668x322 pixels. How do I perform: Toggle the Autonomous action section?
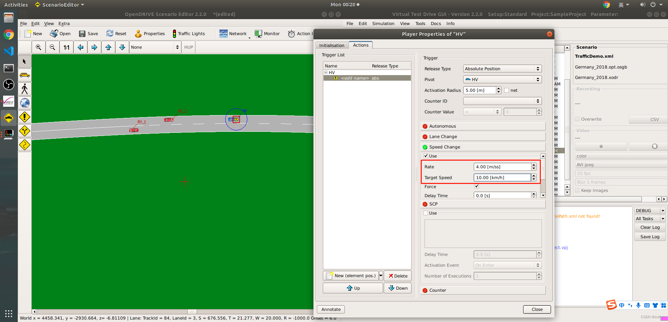[x=483, y=126]
